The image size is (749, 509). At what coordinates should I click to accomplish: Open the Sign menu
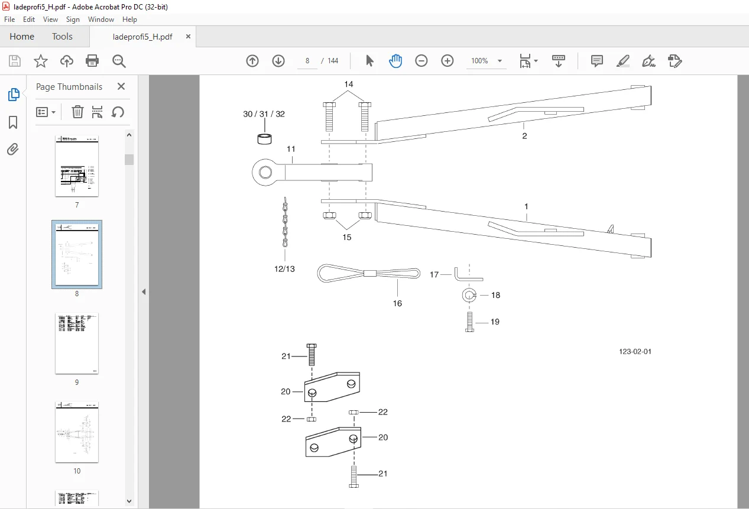(73, 20)
